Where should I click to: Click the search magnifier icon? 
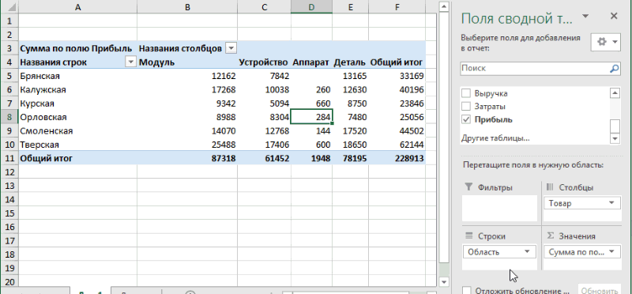pyautogui.click(x=614, y=69)
